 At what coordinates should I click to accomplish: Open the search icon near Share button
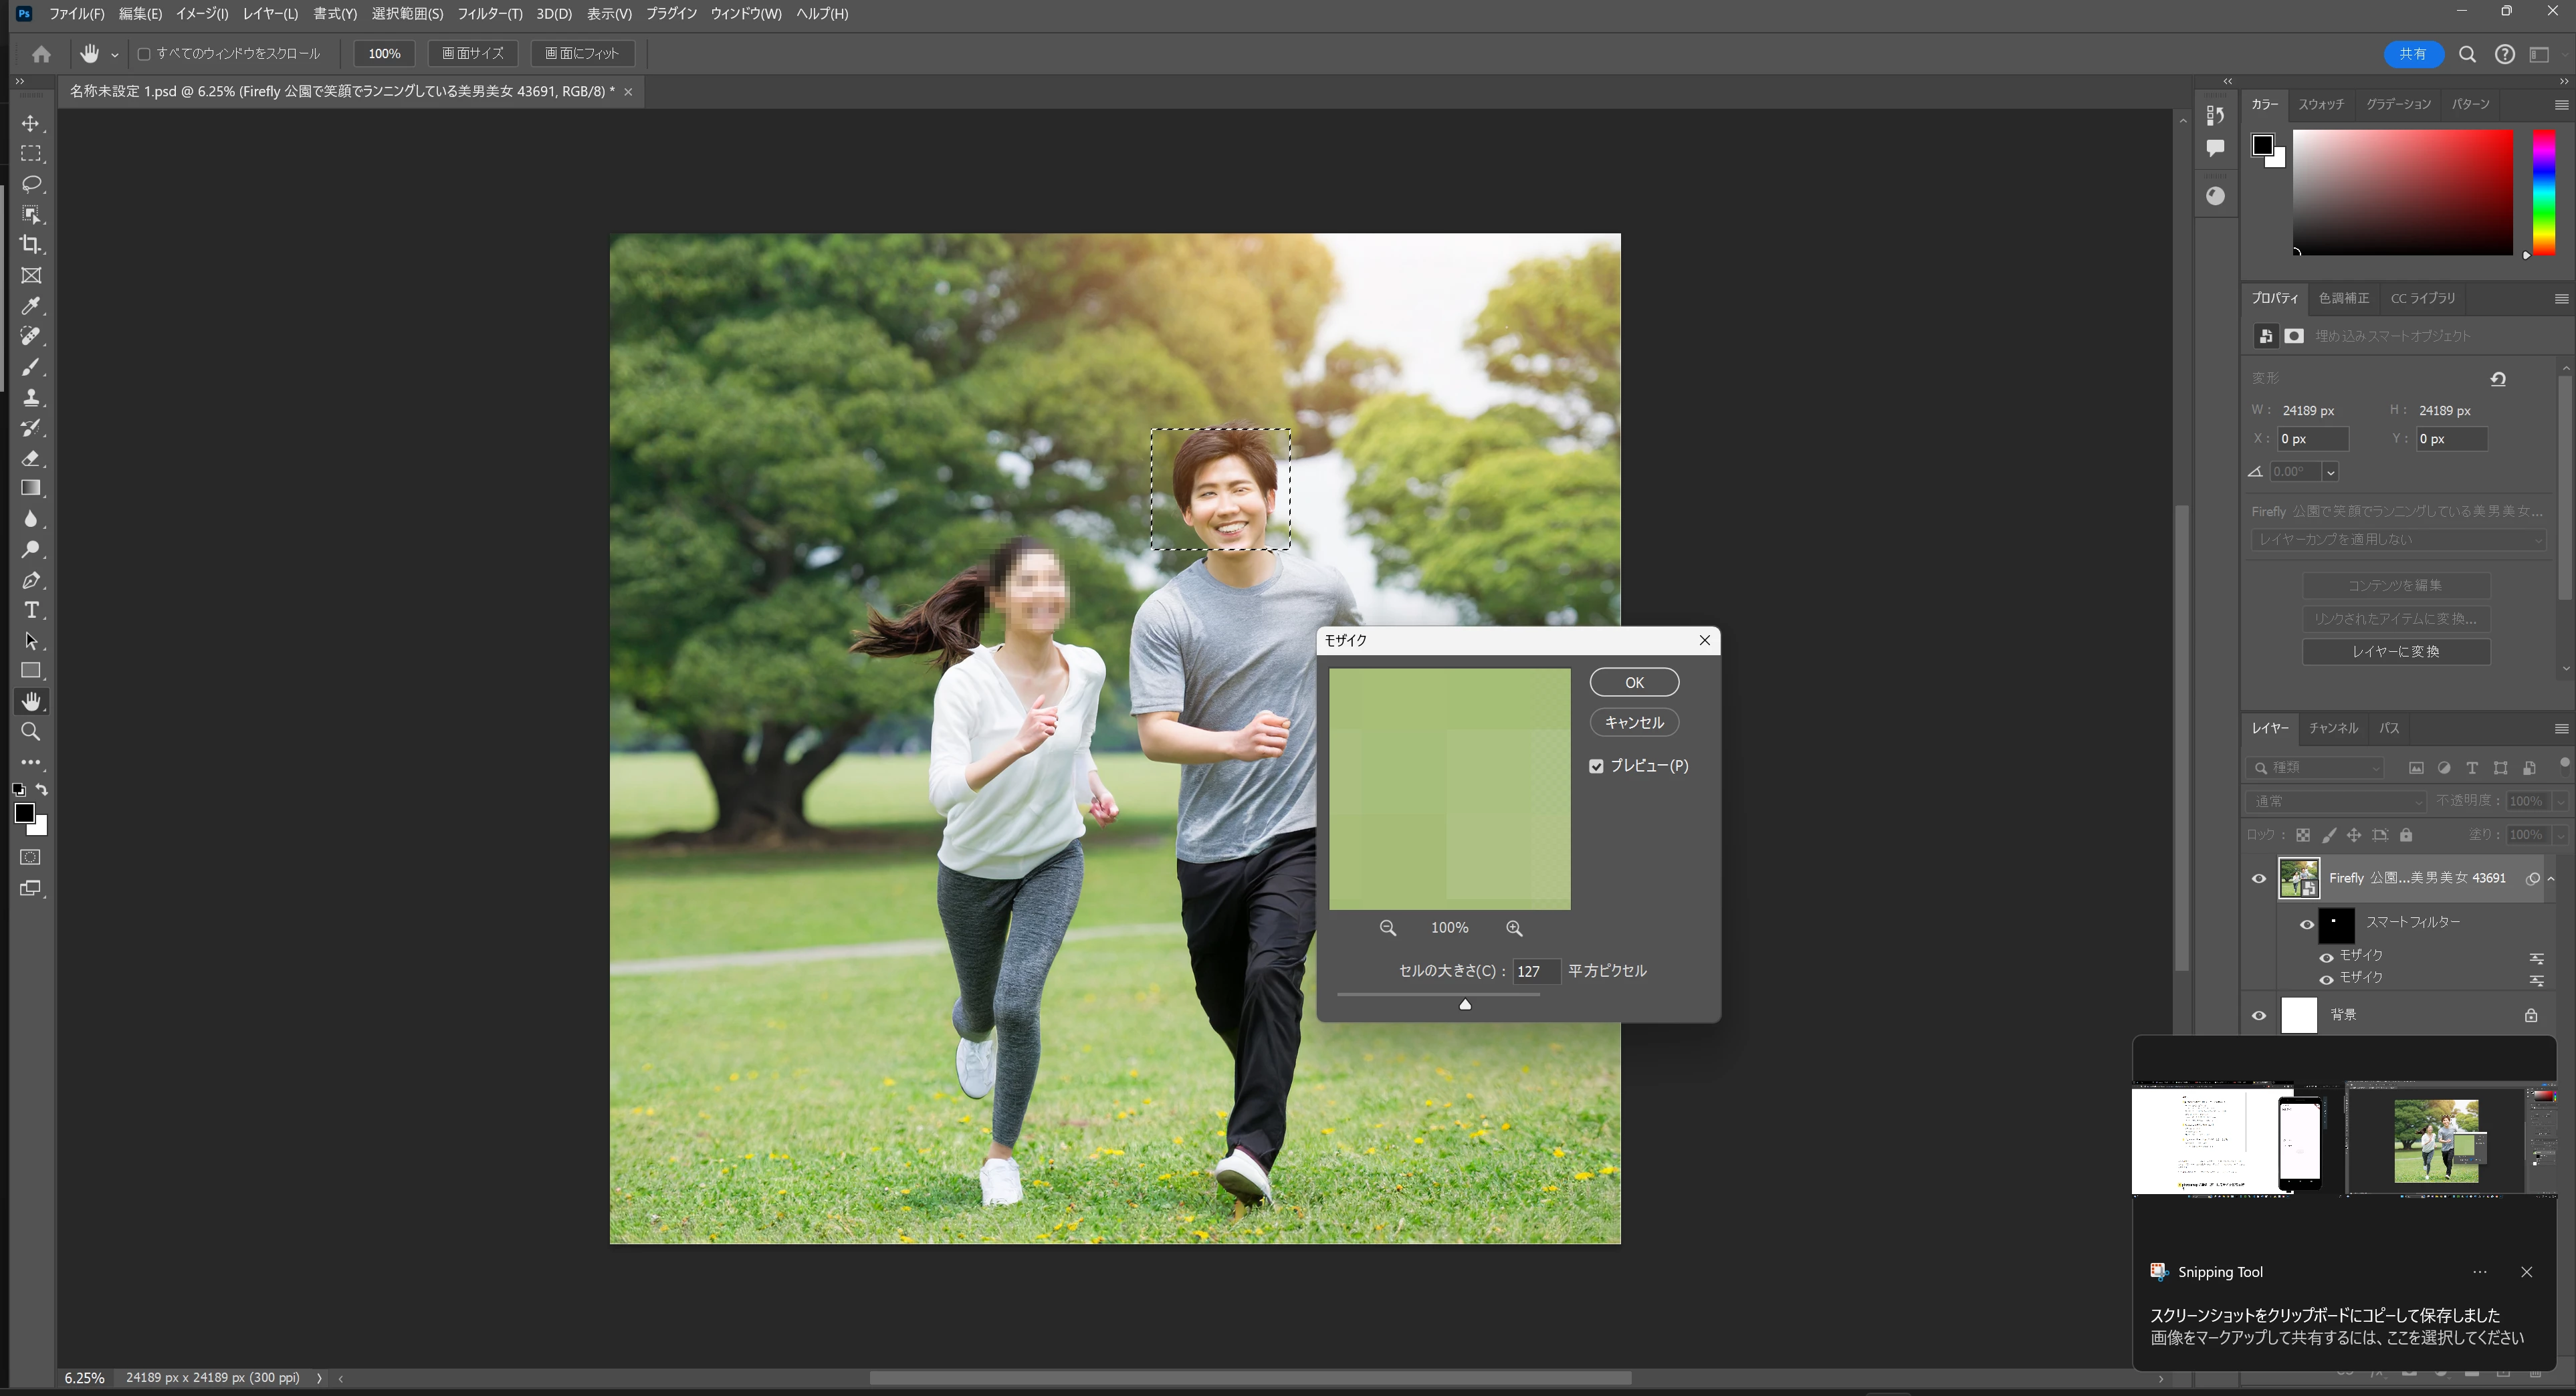[2467, 55]
